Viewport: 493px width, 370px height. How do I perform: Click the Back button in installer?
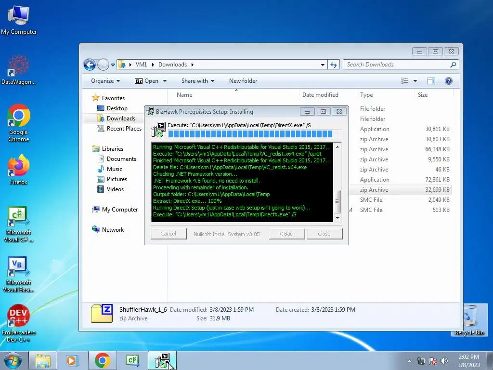[x=287, y=234]
